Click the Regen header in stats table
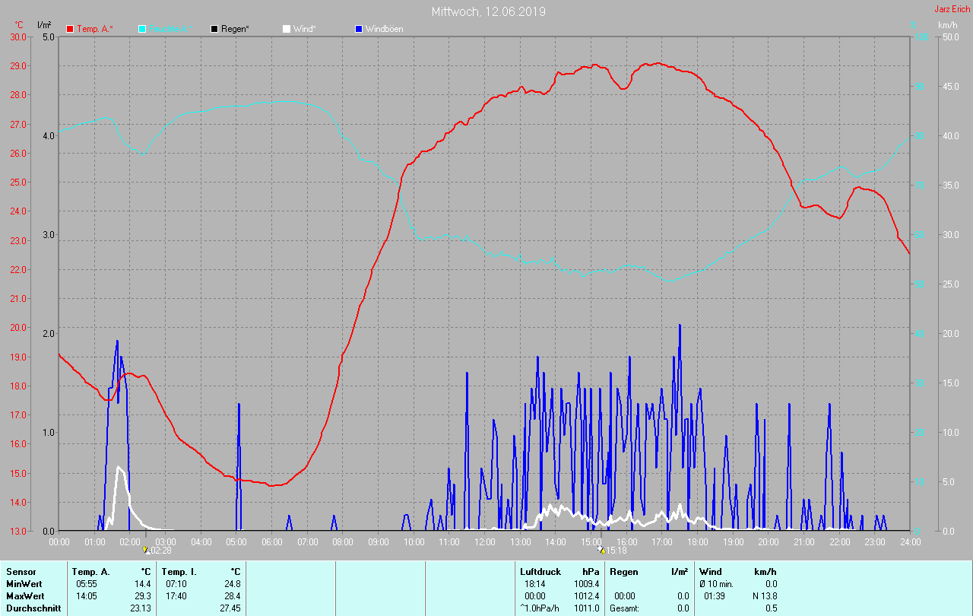The height and width of the screenshot is (616, 973). coord(623,571)
